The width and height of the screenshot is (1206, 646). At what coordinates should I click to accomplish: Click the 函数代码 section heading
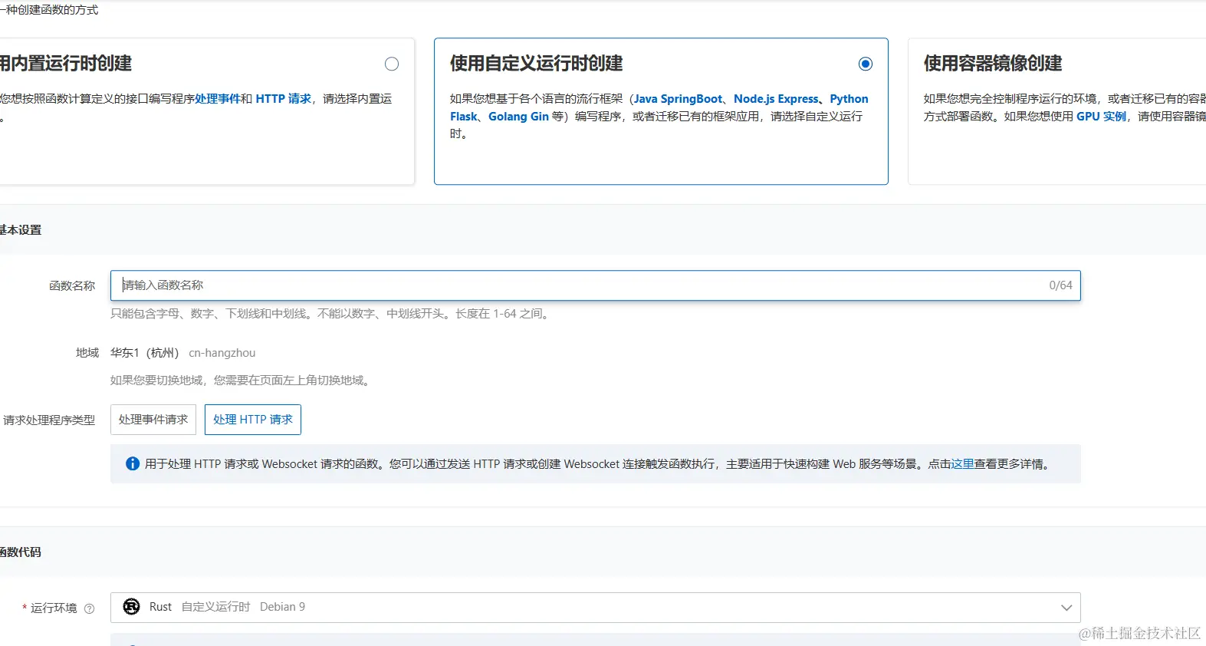[21, 552]
